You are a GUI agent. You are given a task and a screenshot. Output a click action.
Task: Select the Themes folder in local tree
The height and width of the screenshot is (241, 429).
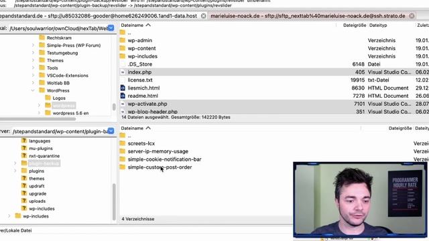[55, 60]
